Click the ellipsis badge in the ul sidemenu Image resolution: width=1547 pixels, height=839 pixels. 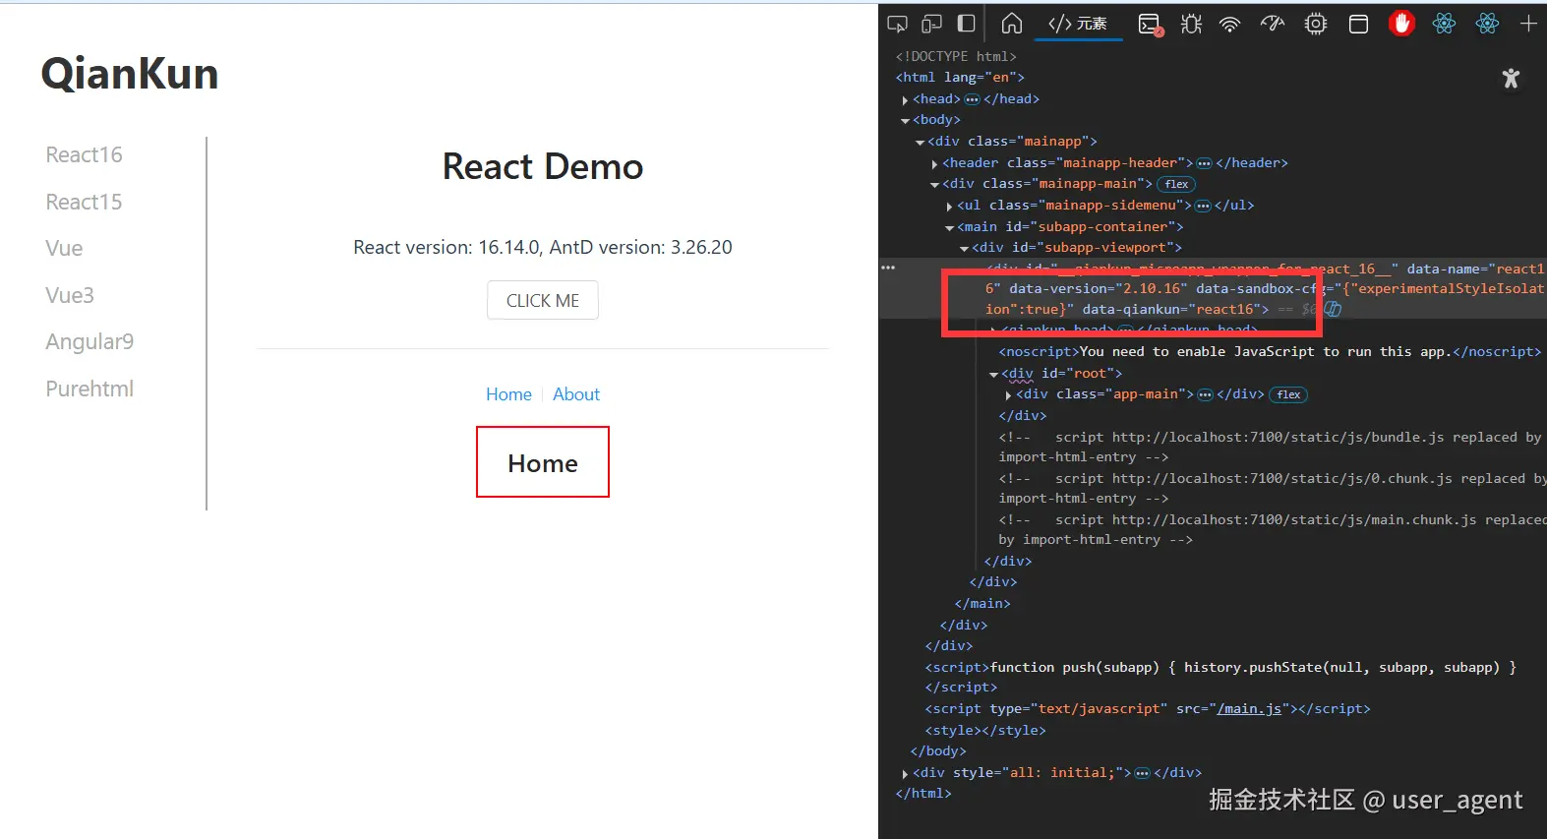(x=1203, y=206)
